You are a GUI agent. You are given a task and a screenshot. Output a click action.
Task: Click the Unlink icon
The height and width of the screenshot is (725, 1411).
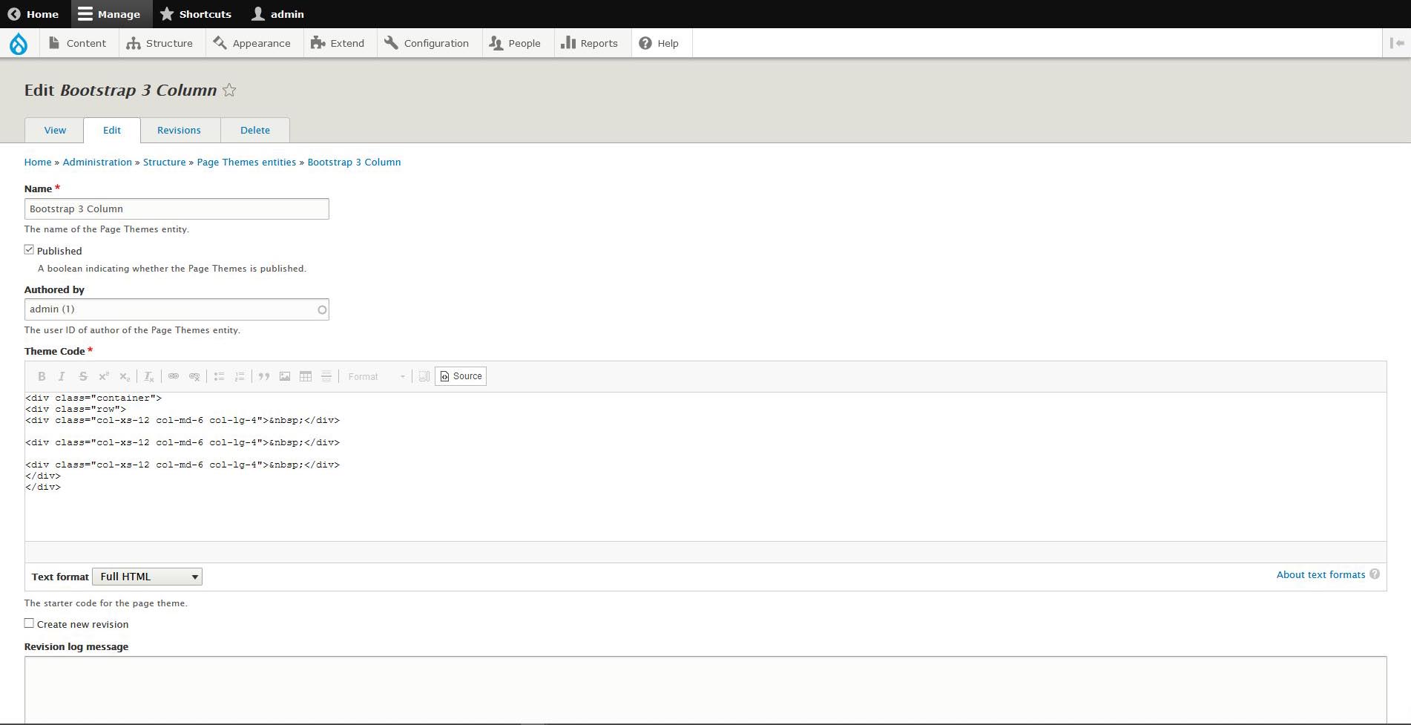[x=194, y=377]
